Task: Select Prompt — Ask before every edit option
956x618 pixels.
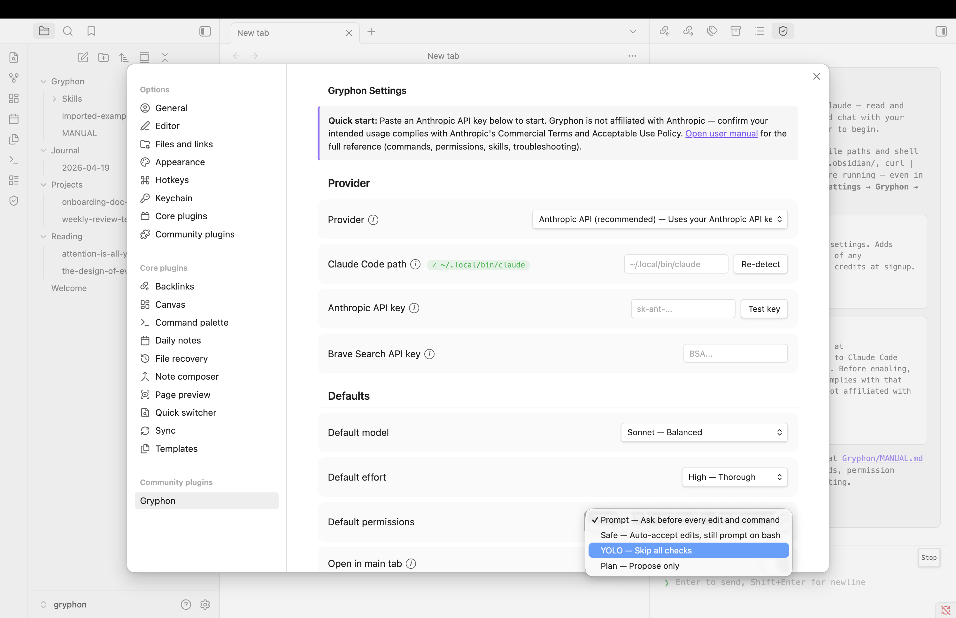Action: (x=689, y=520)
